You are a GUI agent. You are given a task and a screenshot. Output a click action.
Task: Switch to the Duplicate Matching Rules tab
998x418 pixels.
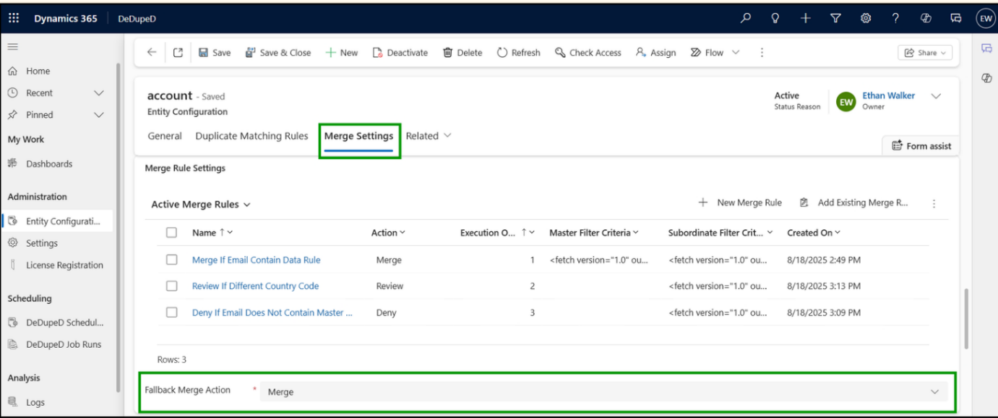click(251, 135)
